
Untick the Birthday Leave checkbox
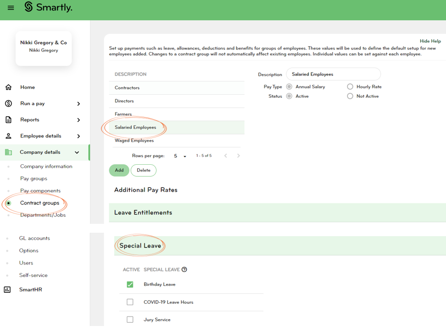click(130, 284)
